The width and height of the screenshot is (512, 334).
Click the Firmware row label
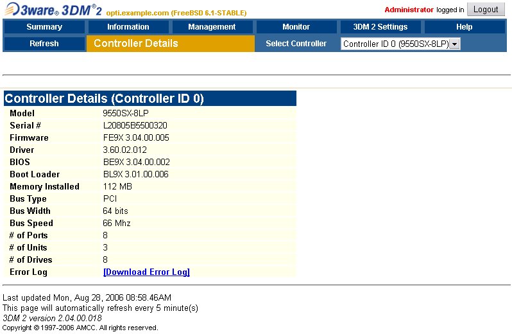pos(29,137)
